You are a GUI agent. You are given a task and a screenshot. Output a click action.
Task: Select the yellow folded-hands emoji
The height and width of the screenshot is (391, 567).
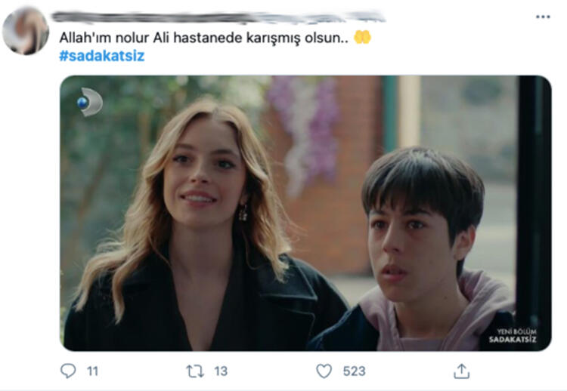362,37
